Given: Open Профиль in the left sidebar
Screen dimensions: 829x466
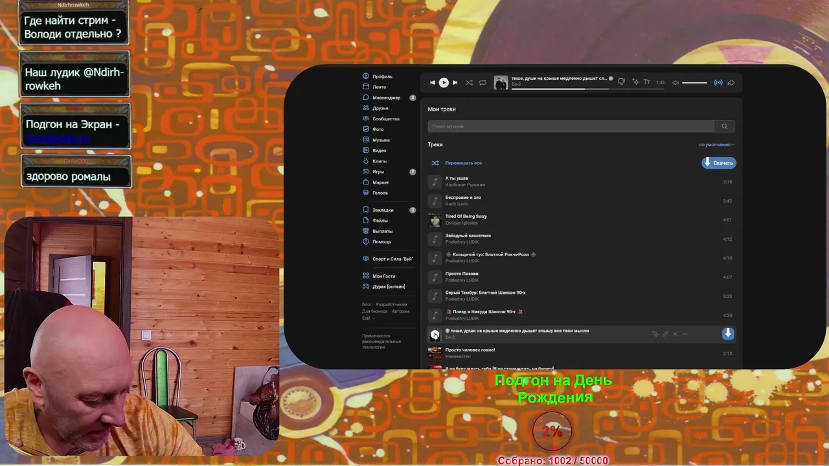Looking at the screenshot, I should pyautogui.click(x=378, y=76).
